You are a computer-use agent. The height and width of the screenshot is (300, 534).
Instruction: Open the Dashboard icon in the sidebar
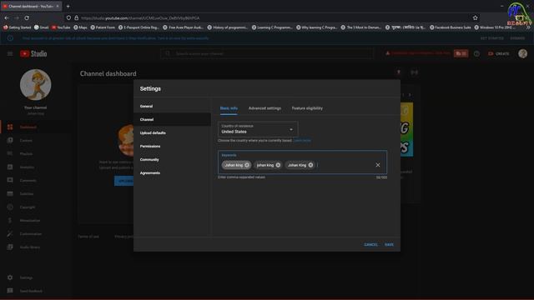(x=10, y=127)
